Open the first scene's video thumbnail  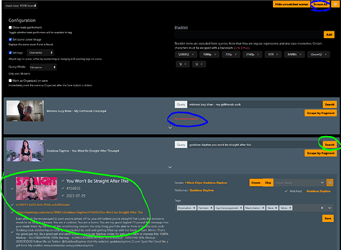click(25, 111)
